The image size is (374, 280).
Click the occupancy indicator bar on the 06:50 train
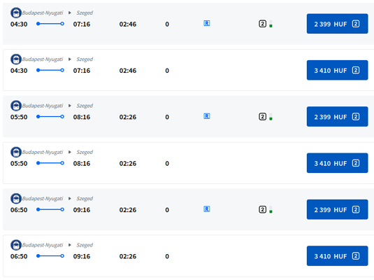[271, 209]
